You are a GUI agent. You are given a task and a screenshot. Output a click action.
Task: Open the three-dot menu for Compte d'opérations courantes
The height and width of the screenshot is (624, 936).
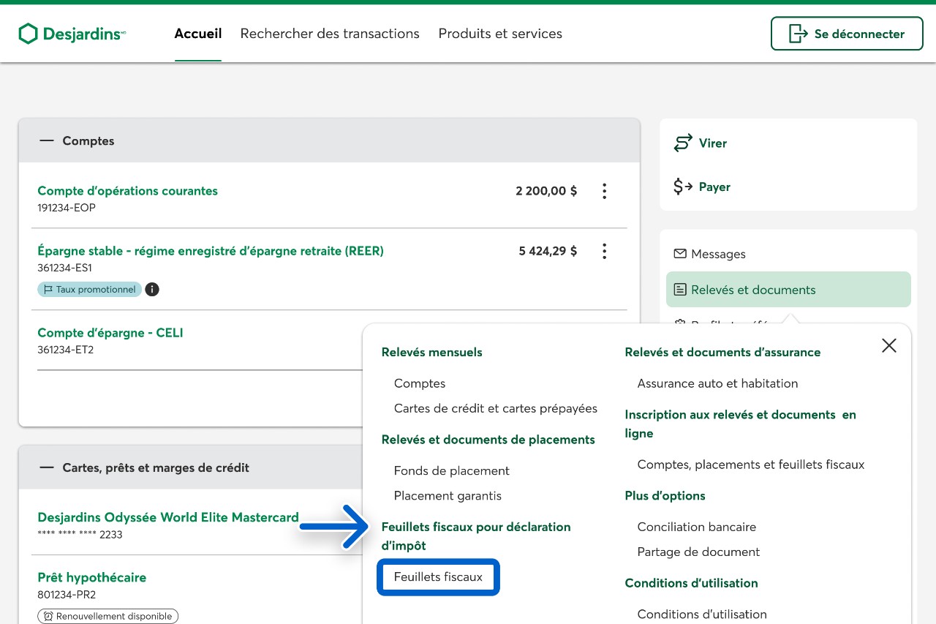click(604, 191)
